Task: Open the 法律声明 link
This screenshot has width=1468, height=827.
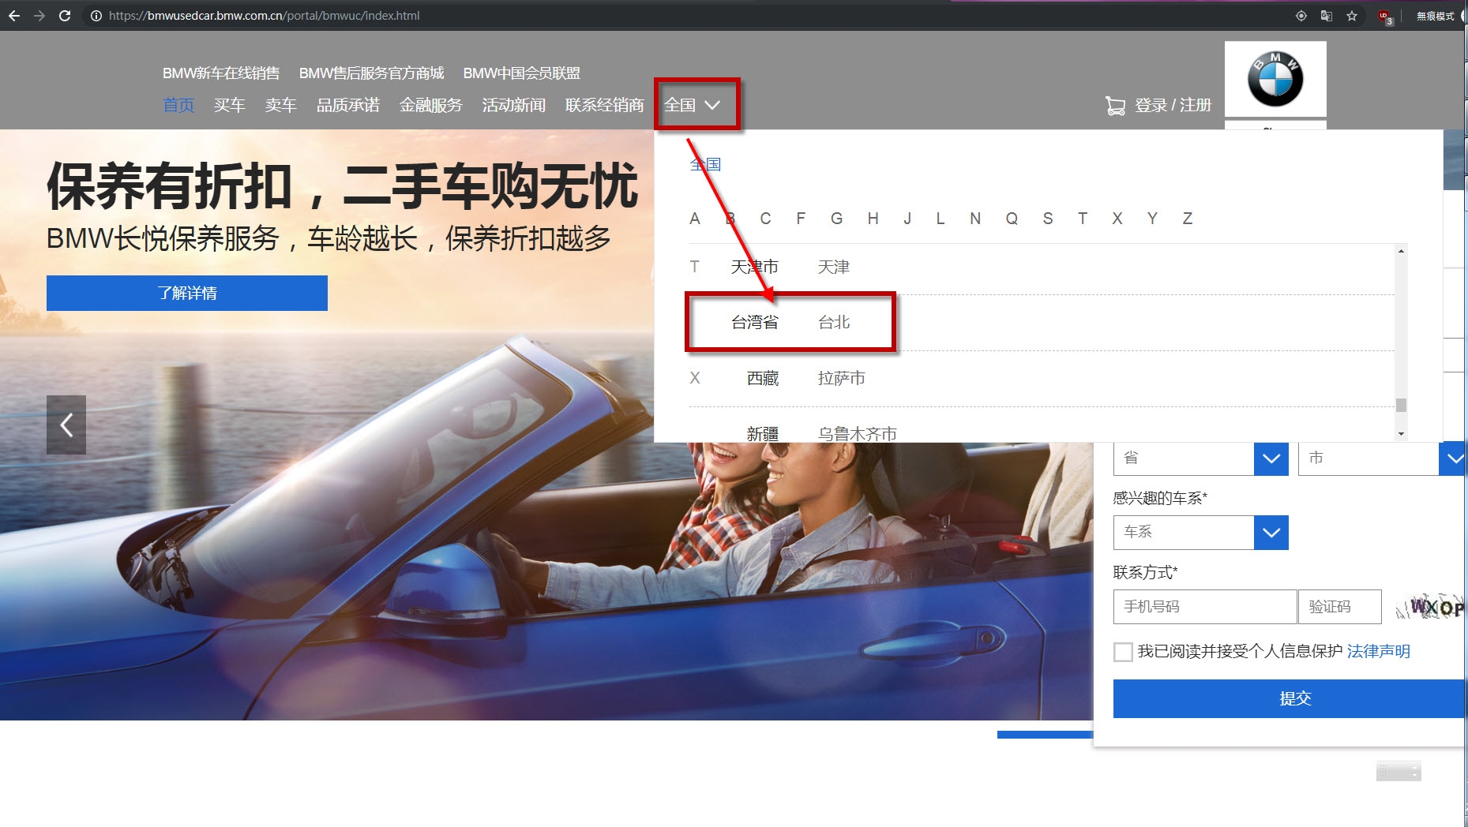Action: tap(1379, 652)
